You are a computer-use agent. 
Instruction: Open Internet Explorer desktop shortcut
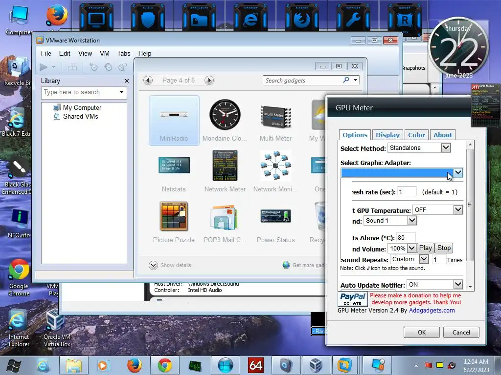click(19, 329)
